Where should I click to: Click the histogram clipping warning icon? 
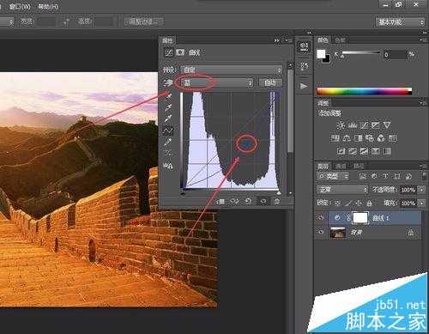168,166
